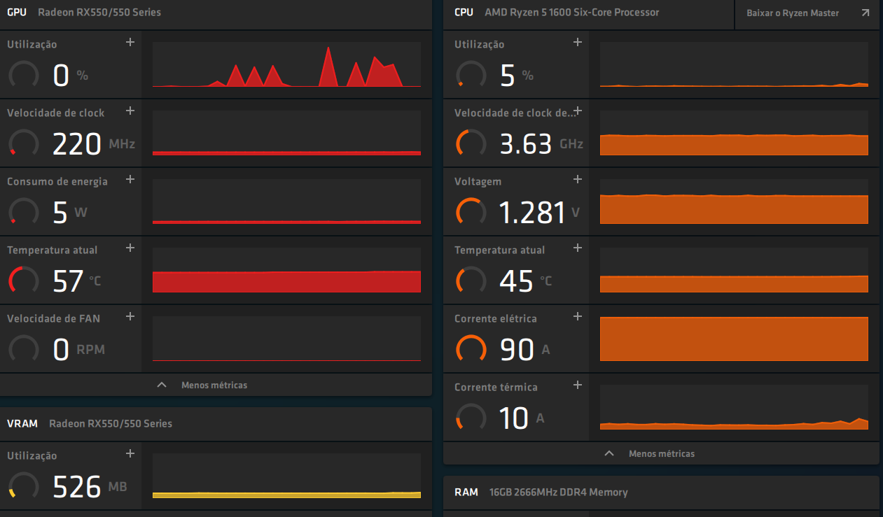Add the GPU Velocidade de clock metric with its plus icon

coord(130,111)
